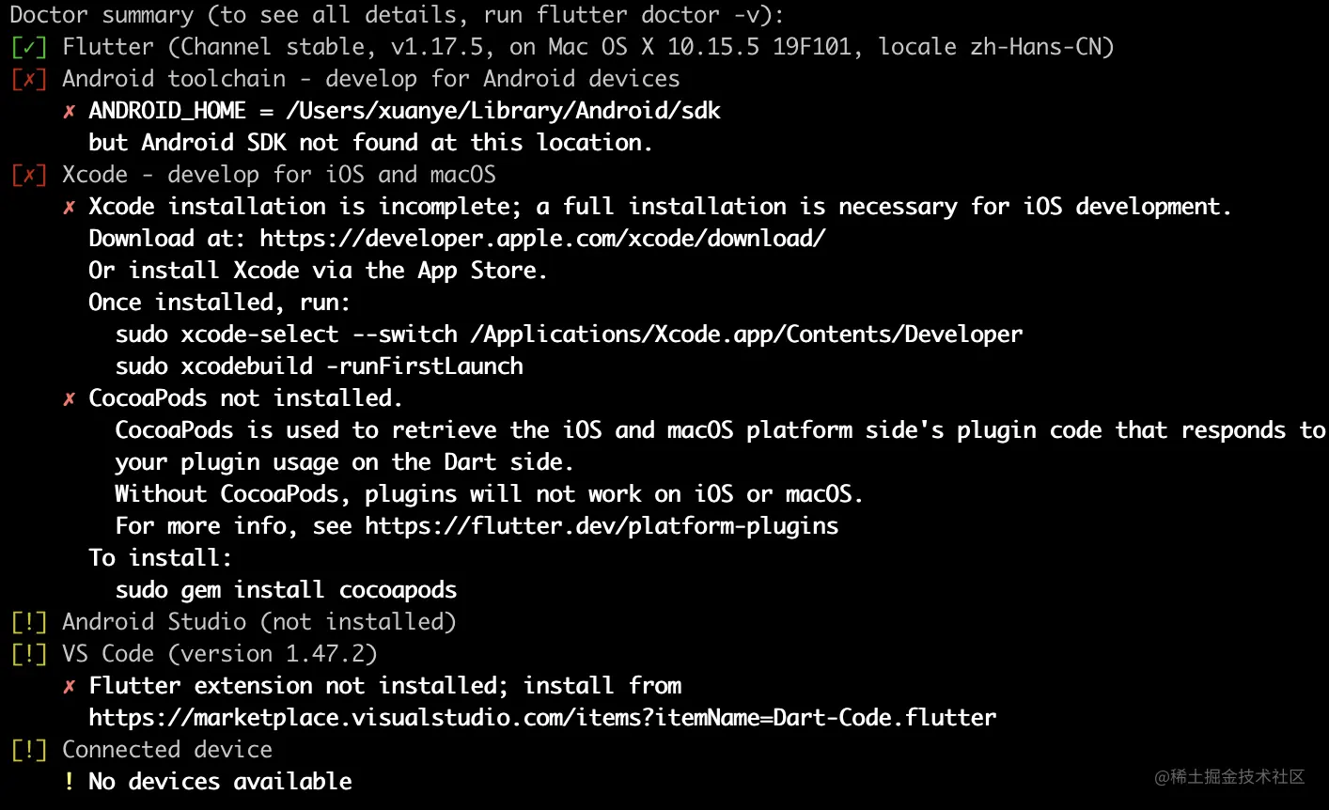Open the marketplace.visualstudio.com Dart-Code.flutter link
Viewport: 1329px width, 810px height.
(542, 718)
